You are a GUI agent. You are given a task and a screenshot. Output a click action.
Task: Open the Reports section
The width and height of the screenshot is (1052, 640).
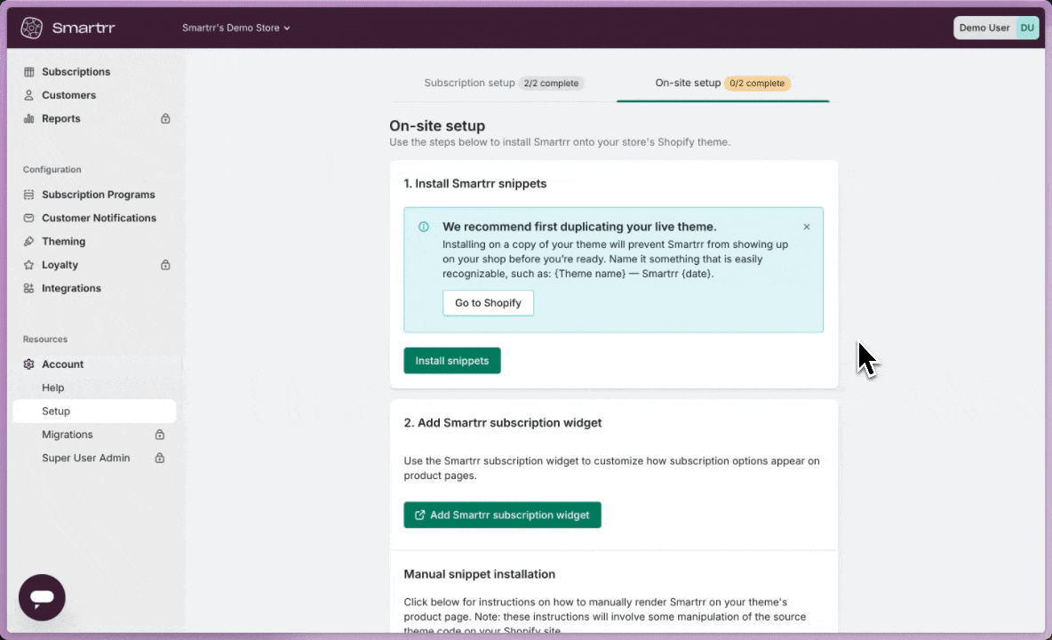tap(61, 119)
